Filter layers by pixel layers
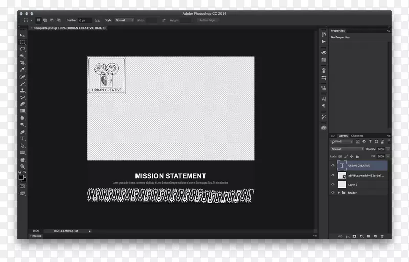409x262 pixels. [357, 141]
